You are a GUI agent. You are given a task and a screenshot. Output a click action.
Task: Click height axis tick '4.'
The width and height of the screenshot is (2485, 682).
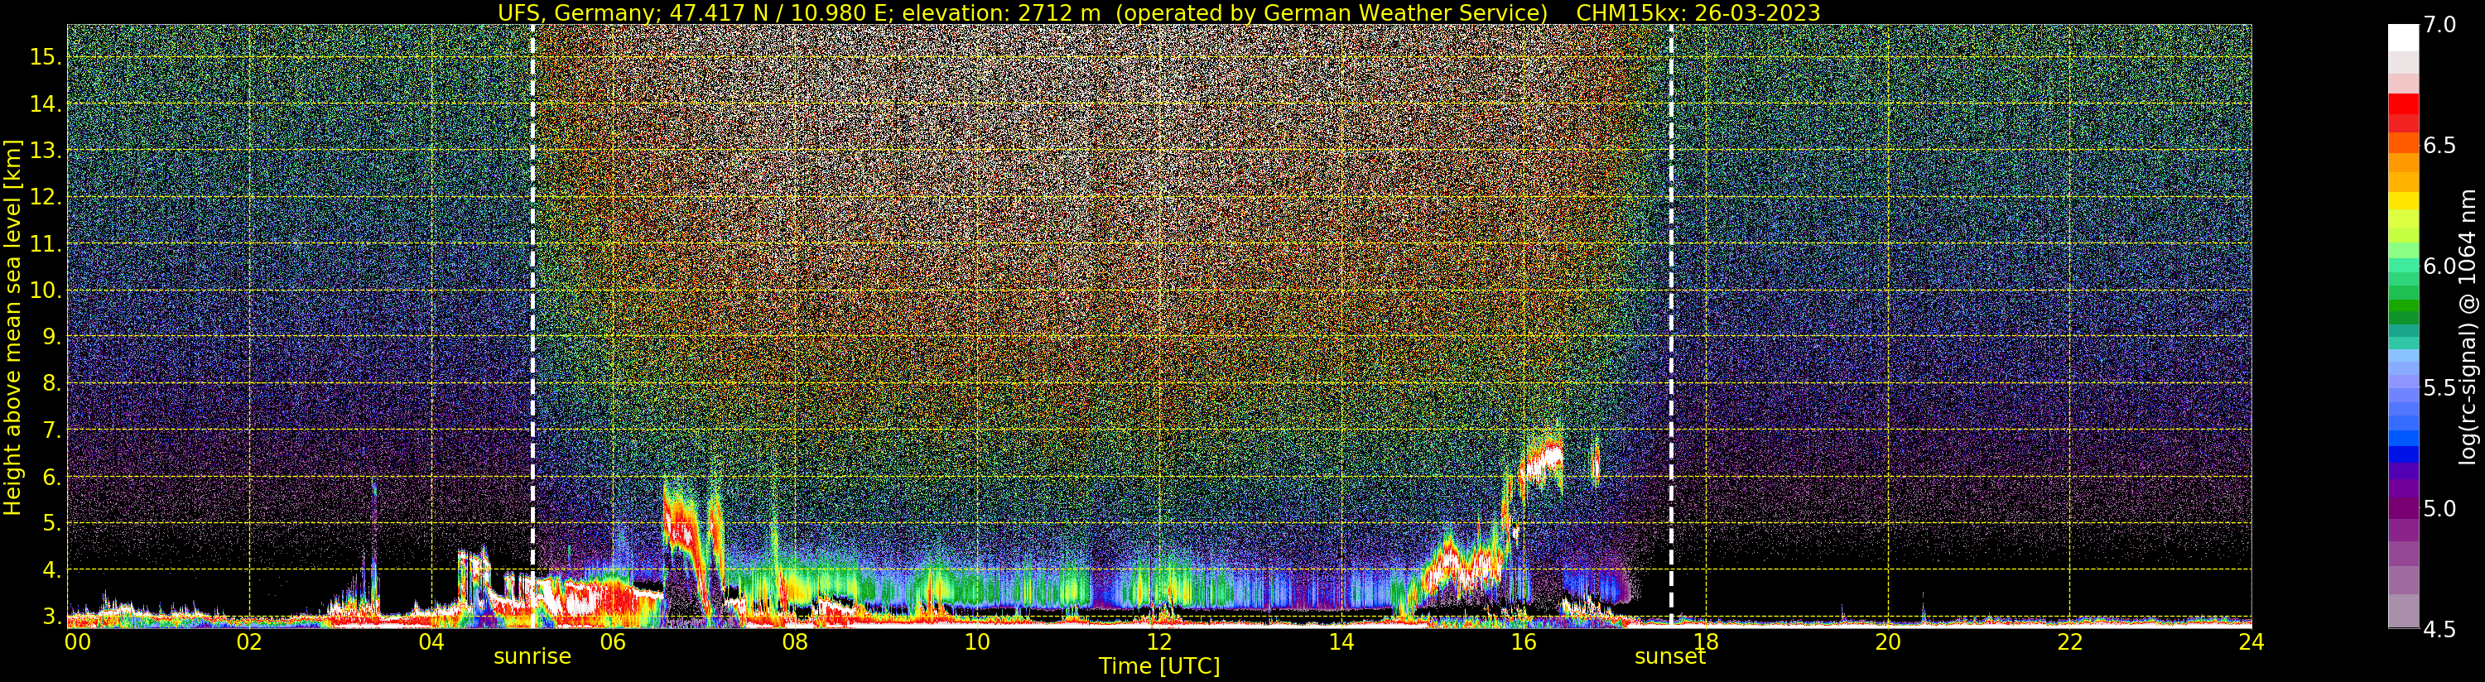(x=51, y=570)
